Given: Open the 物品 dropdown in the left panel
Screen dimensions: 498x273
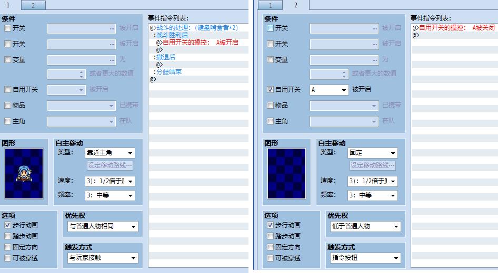Looking at the screenshot, I should pos(82,106).
